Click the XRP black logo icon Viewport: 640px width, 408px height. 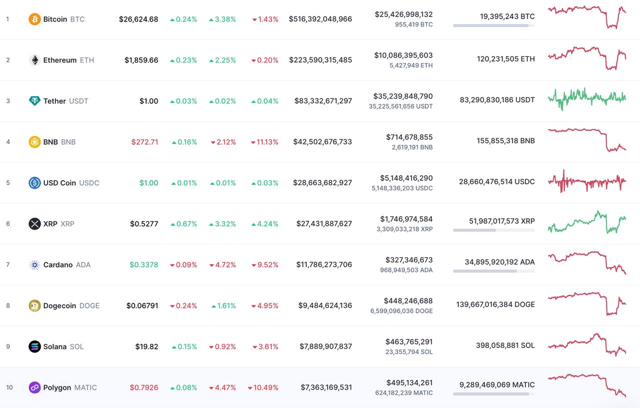pos(35,224)
